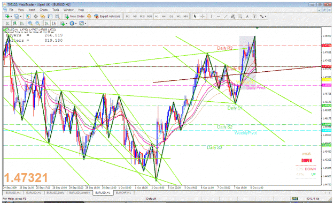The width and height of the screenshot is (334, 203).
Task: Open the Navigator folder-star icon
Action: coord(43,17)
